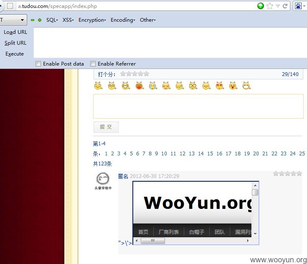
Task: Insert the second wide-eyed emoticon
Action: [112, 86]
